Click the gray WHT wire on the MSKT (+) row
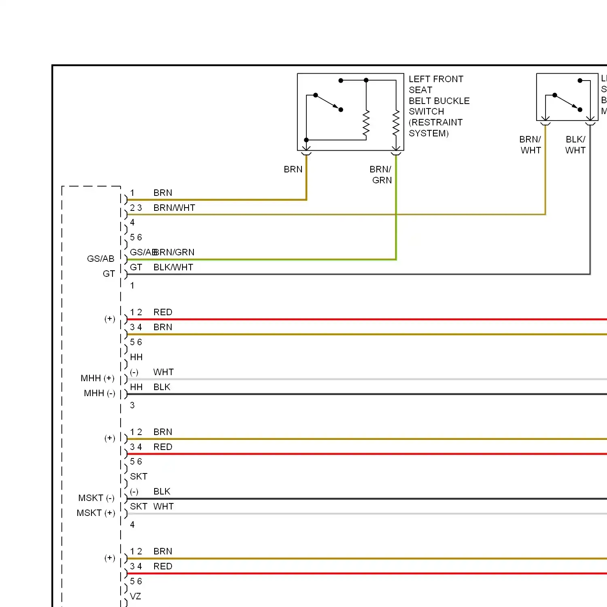This screenshot has width=607, height=607. [x=367, y=514]
